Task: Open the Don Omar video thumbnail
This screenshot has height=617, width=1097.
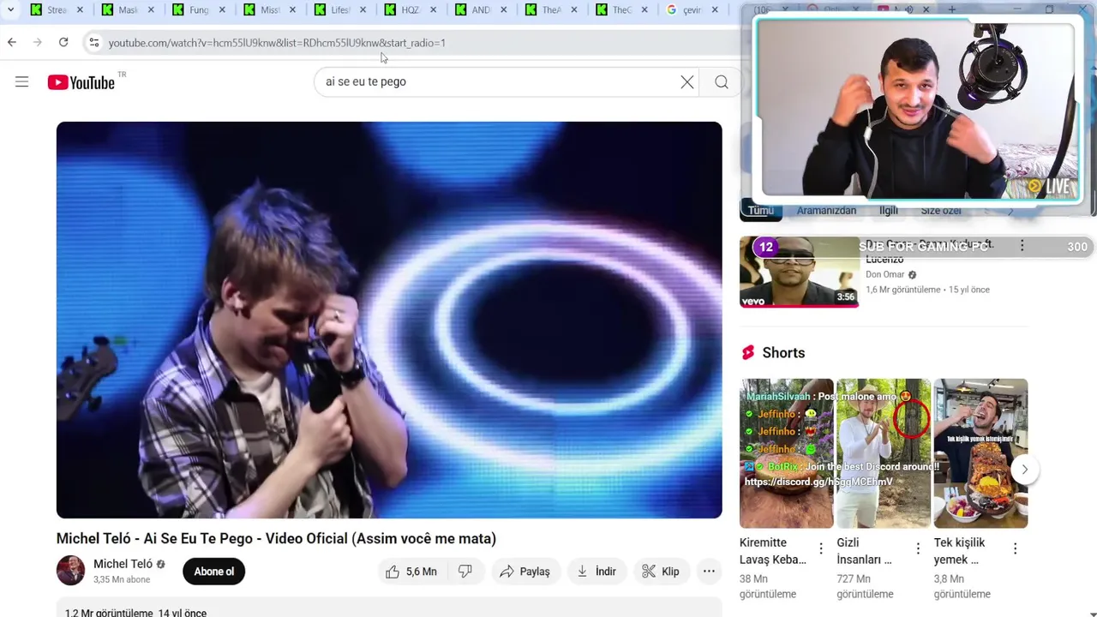Action: 799,272
